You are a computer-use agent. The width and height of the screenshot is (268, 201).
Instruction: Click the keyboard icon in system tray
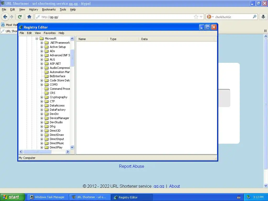(239, 197)
